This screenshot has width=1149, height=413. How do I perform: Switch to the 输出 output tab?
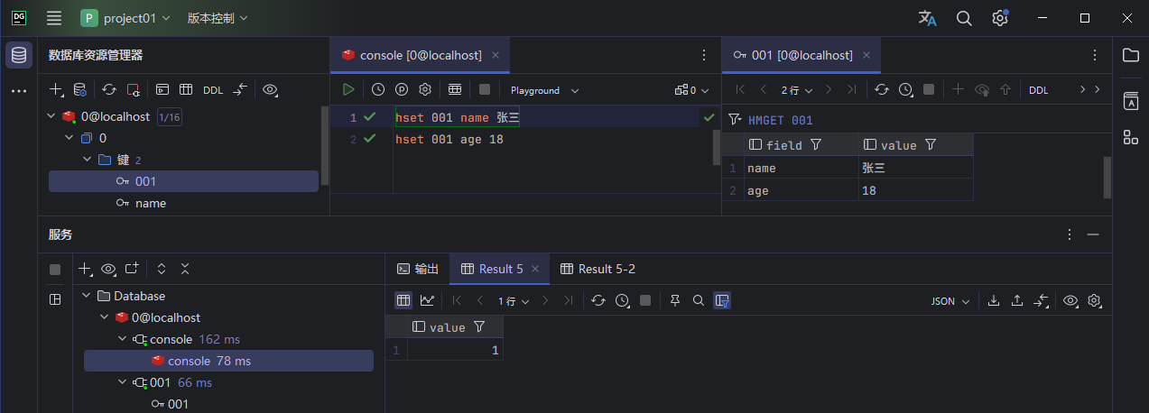418,269
